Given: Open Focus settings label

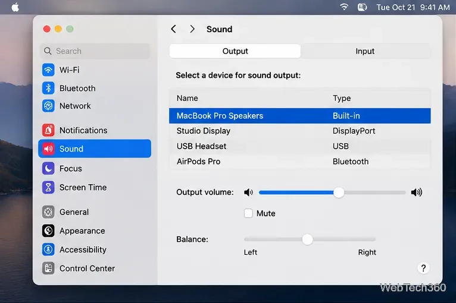Looking at the screenshot, I should (x=71, y=168).
